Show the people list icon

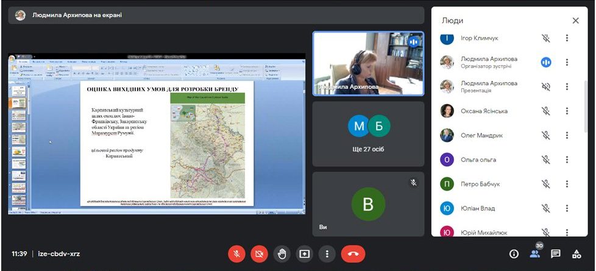click(x=534, y=254)
